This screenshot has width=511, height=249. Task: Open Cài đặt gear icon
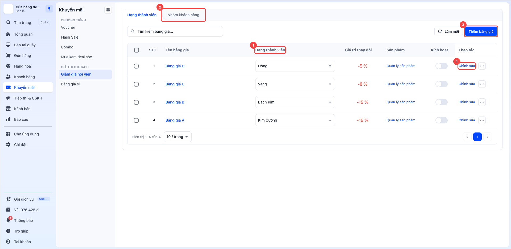tap(8, 145)
